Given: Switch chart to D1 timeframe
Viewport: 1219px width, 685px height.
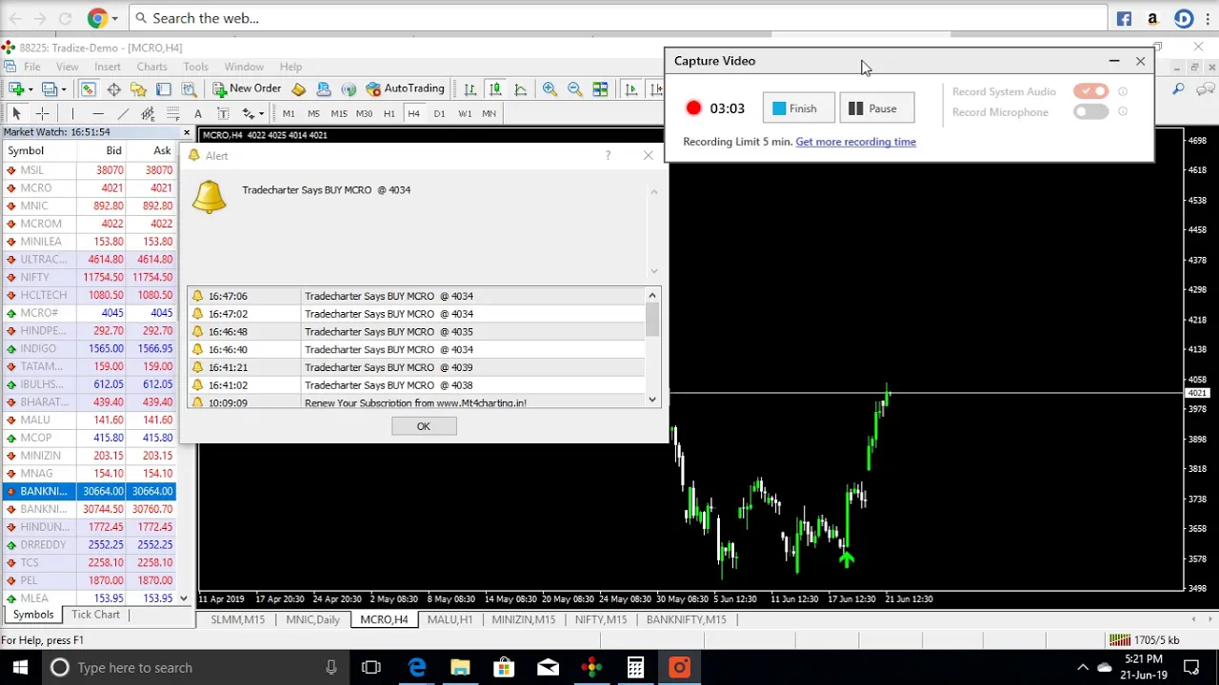Looking at the screenshot, I should click(439, 113).
